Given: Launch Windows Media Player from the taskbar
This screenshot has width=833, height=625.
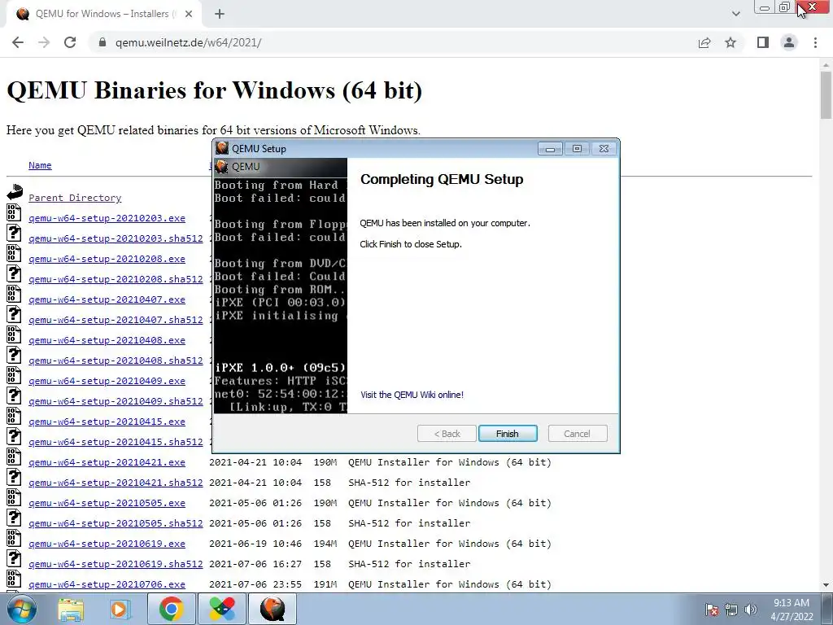Looking at the screenshot, I should tap(120, 609).
